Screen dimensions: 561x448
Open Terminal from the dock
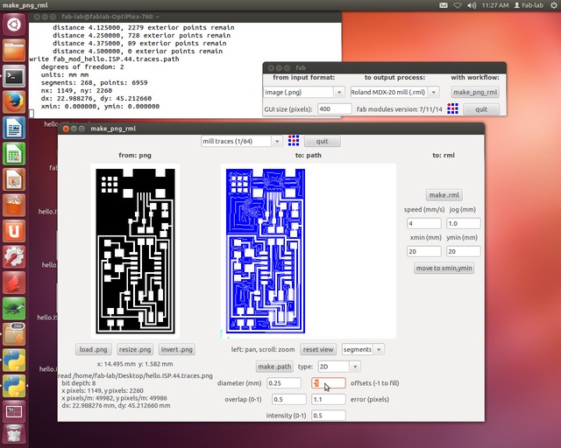pos(14,76)
